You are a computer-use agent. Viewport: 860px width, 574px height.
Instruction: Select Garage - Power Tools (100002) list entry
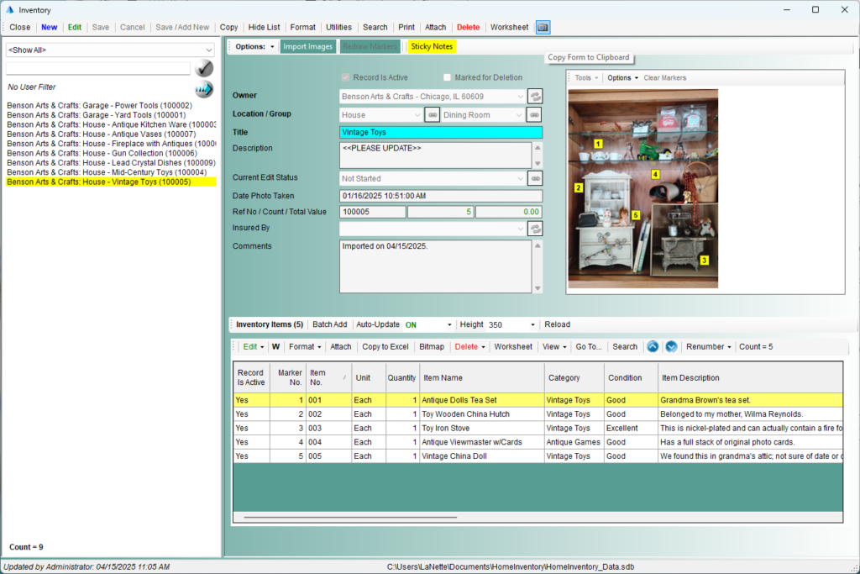[99, 105]
